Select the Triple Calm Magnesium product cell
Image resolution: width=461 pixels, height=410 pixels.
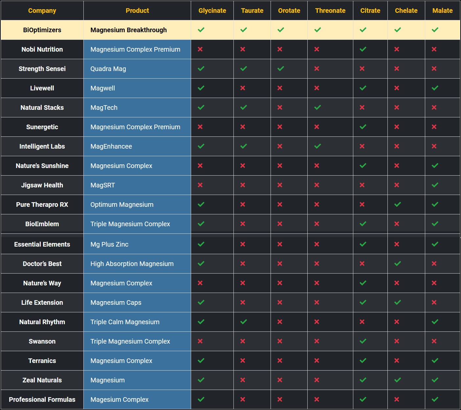(x=137, y=322)
